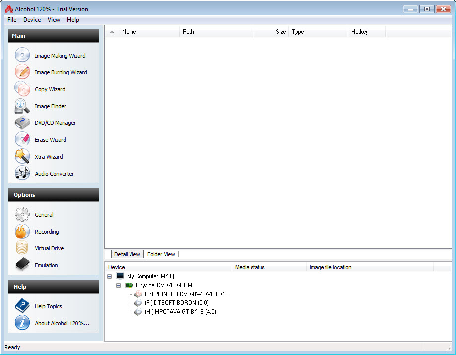This screenshot has height=355, width=456.
Task: Start the Copy Wizard
Action: (50, 89)
